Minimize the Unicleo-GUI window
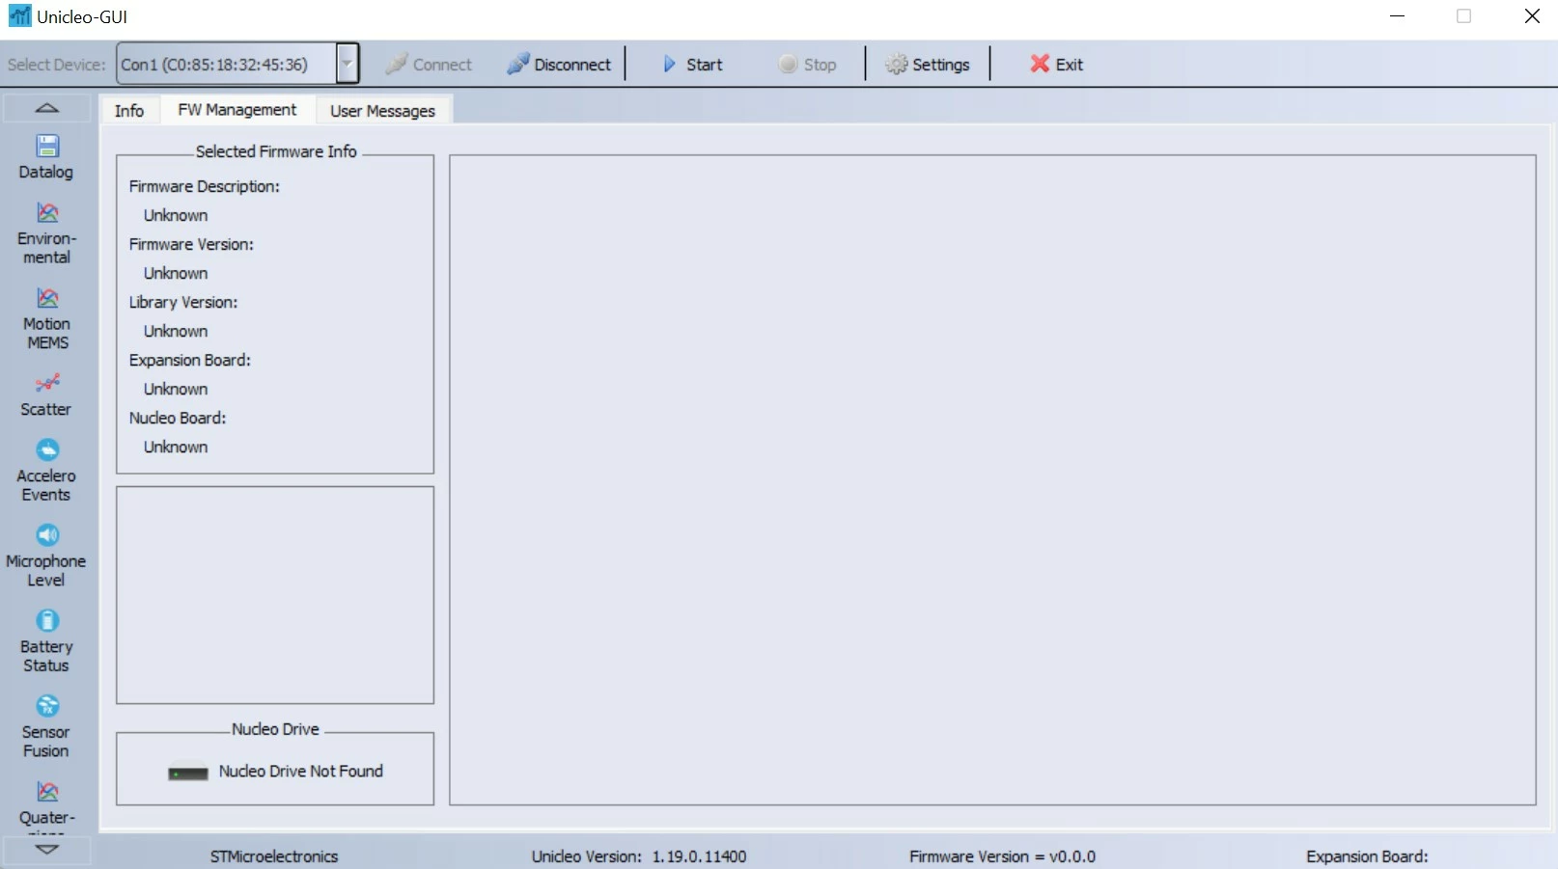Viewport: 1558px width, 869px height. click(1397, 16)
